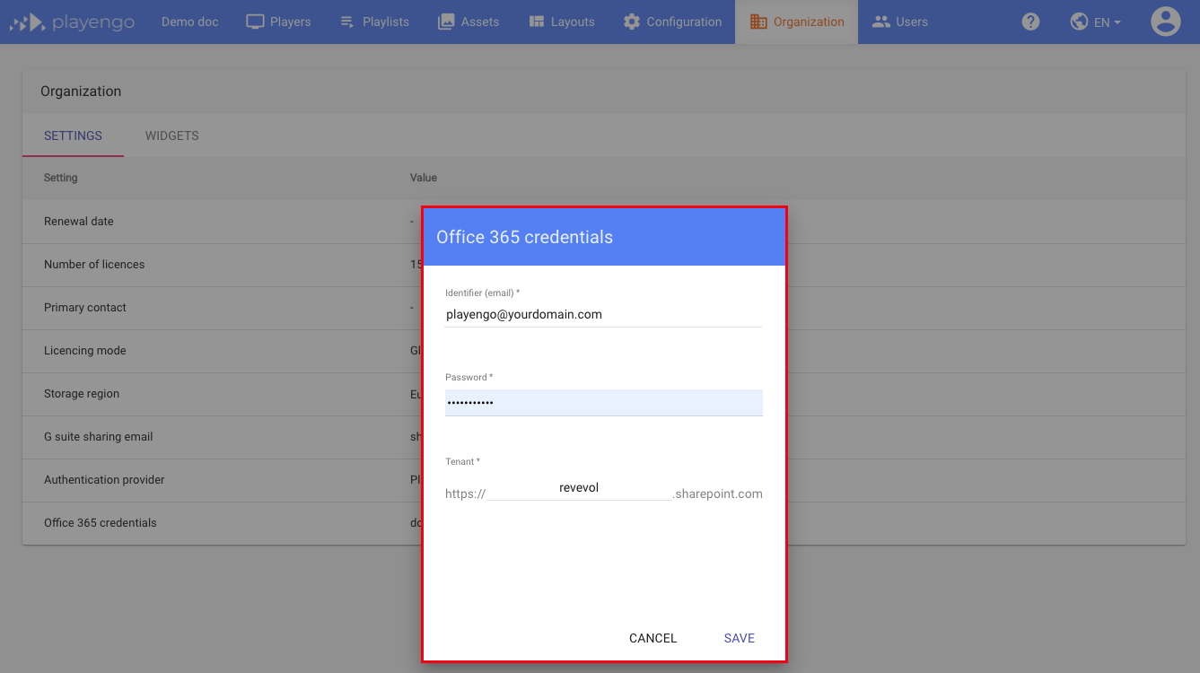Click the Playlists queue icon
The height and width of the screenshot is (673, 1200).
(348, 22)
